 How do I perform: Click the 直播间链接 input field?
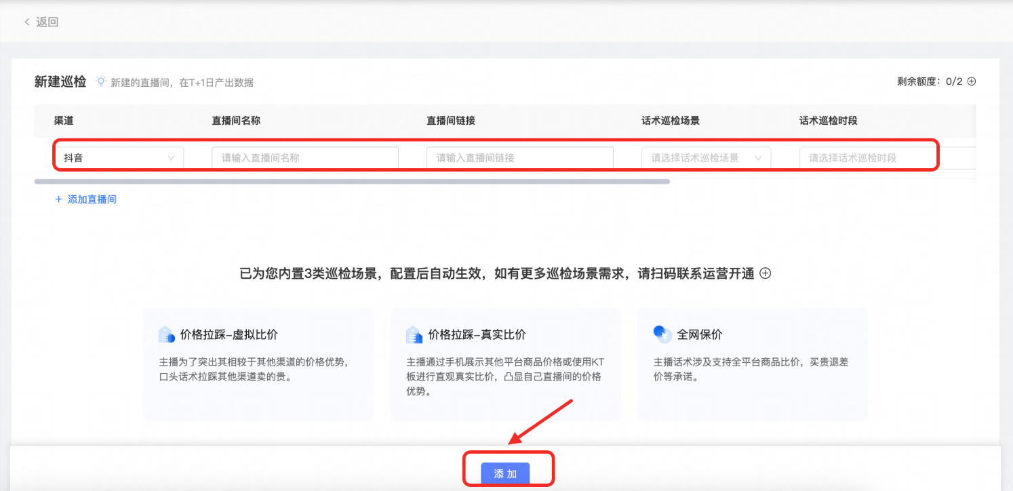tap(519, 157)
